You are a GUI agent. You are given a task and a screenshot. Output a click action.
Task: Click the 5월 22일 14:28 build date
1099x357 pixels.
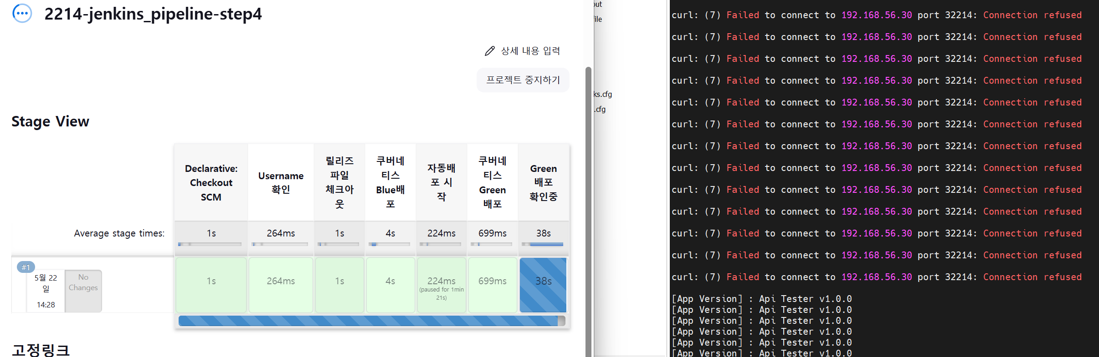[x=46, y=291]
